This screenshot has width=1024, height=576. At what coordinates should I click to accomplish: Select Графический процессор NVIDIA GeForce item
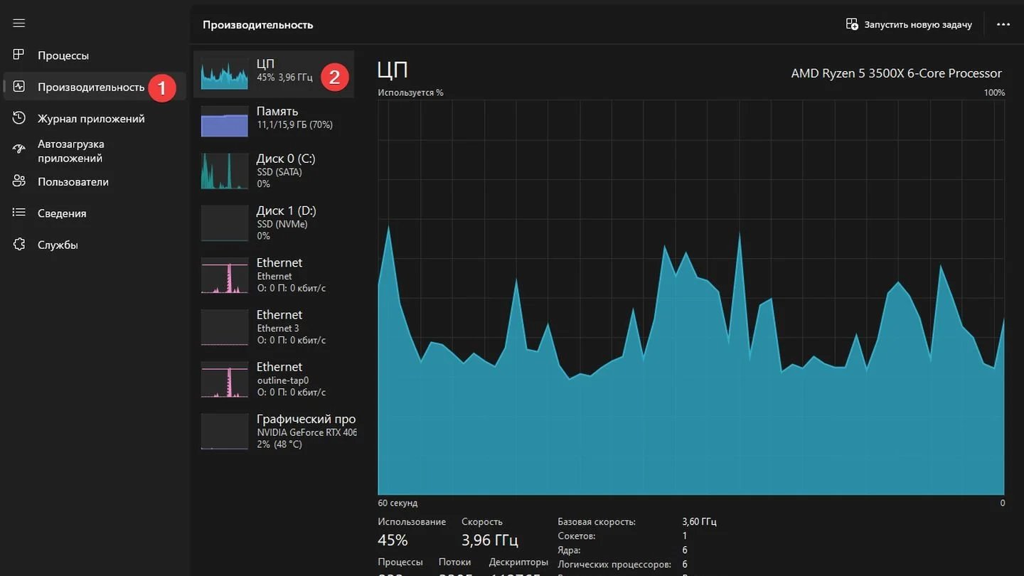pos(274,431)
